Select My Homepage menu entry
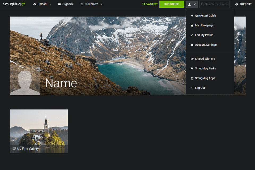The image size is (255, 170). [204, 25]
